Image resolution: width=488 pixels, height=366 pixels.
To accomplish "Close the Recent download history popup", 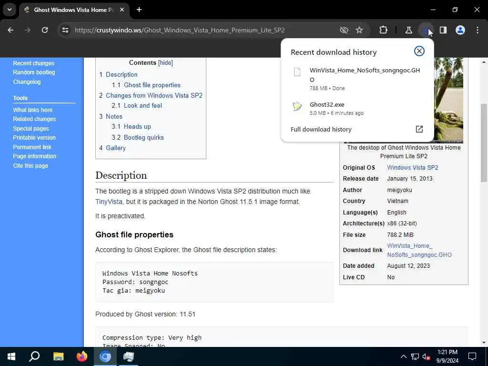I will tap(419, 51).
